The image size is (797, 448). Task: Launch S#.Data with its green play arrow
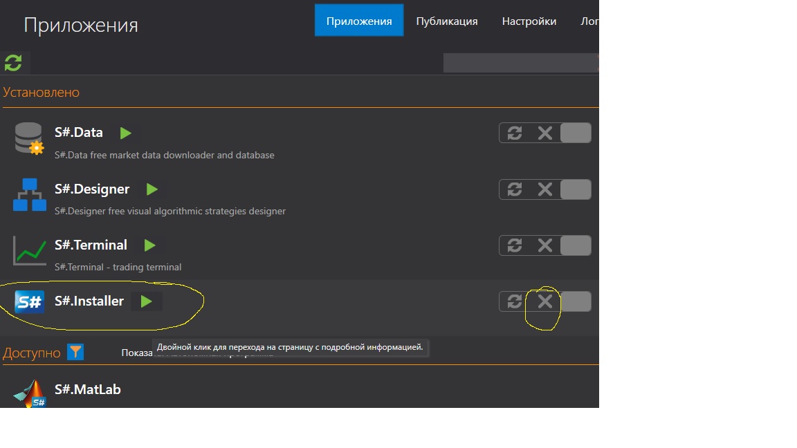tap(125, 133)
